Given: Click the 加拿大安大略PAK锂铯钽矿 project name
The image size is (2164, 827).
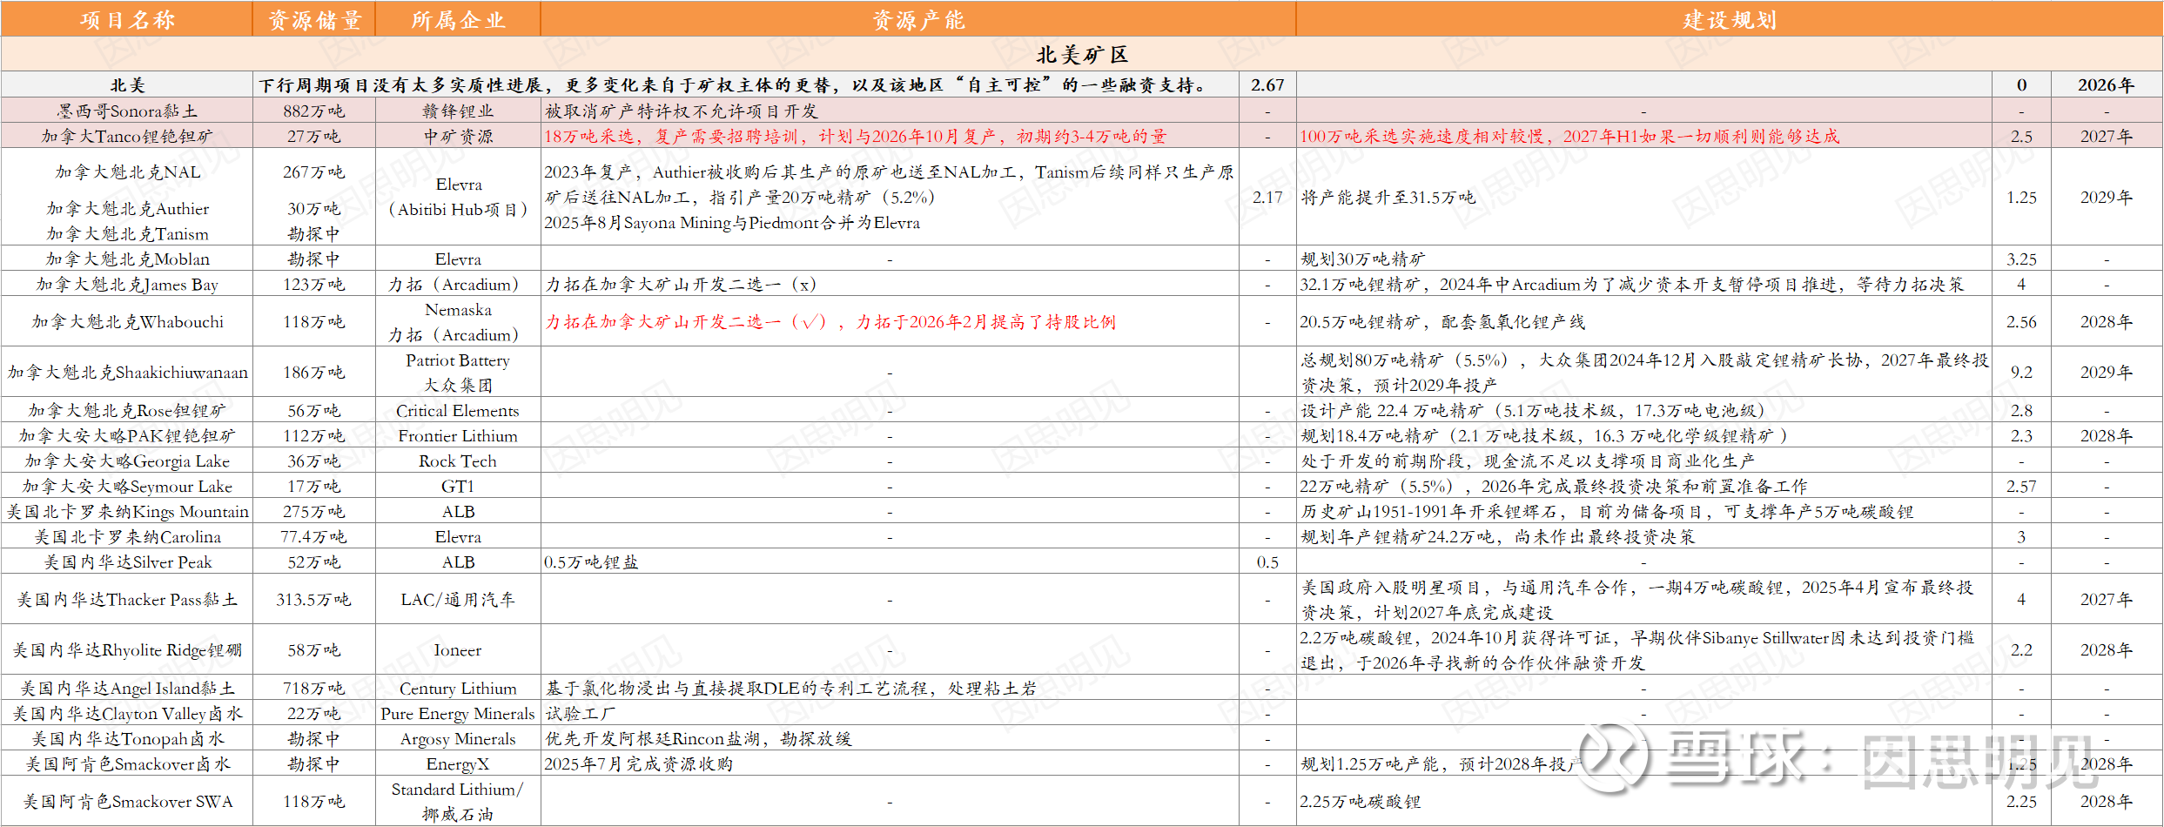Looking at the screenshot, I should [x=127, y=435].
